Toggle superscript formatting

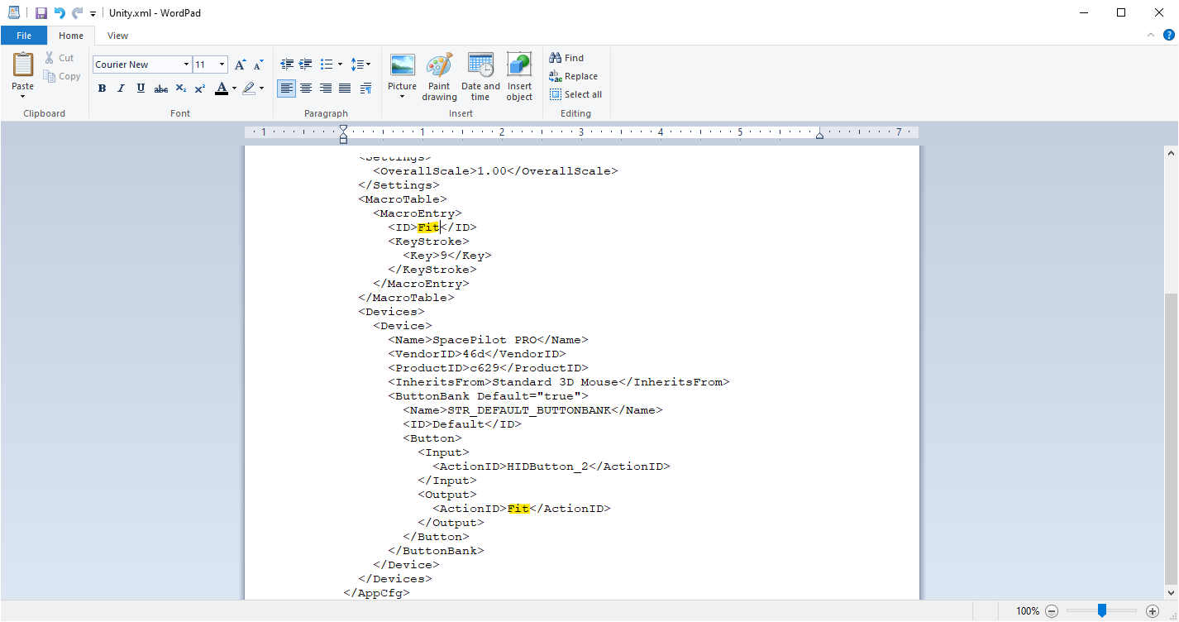(199, 89)
